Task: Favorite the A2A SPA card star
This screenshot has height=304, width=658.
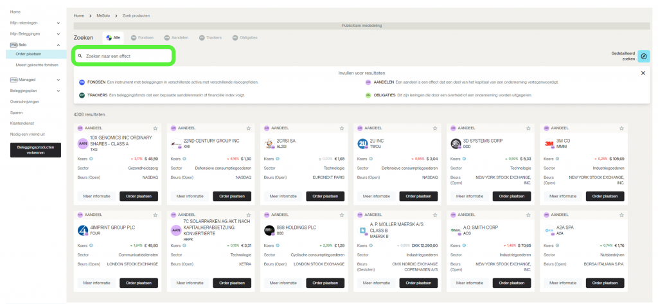Action: coord(621,215)
